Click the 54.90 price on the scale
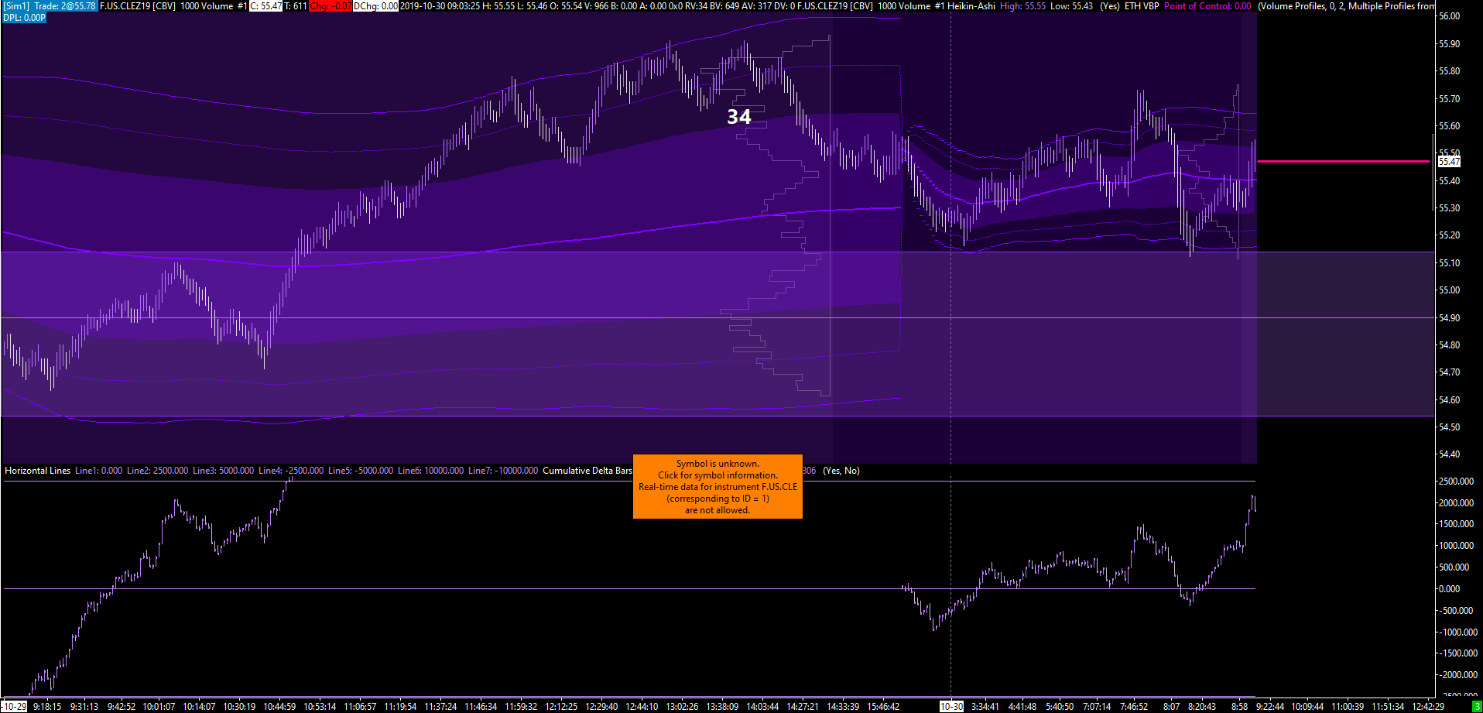 click(1449, 318)
